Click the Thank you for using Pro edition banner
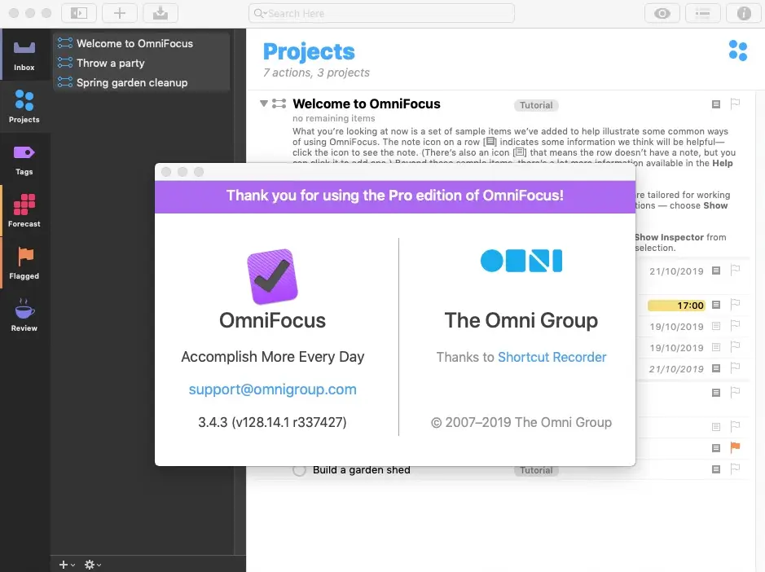 coord(395,196)
